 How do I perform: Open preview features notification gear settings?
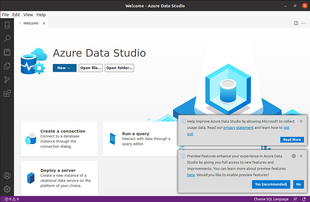294,156
